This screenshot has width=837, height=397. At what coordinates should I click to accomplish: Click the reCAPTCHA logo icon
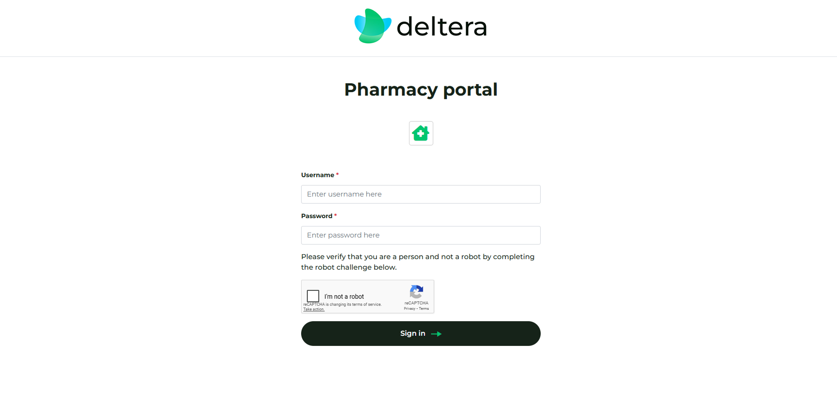coord(417,292)
